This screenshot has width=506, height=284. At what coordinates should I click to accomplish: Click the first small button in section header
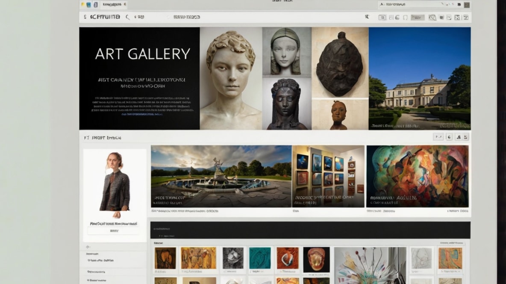point(438,137)
